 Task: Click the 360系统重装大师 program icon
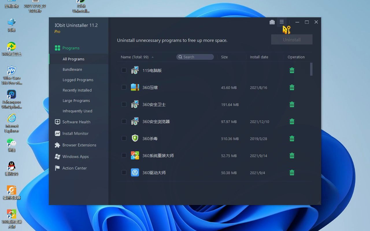tap(135, 155)
